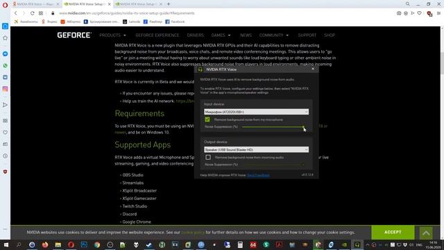Viewport: 444px width, 250px height.
Task: Click the taskbar clock
Action: coord(433,245)
